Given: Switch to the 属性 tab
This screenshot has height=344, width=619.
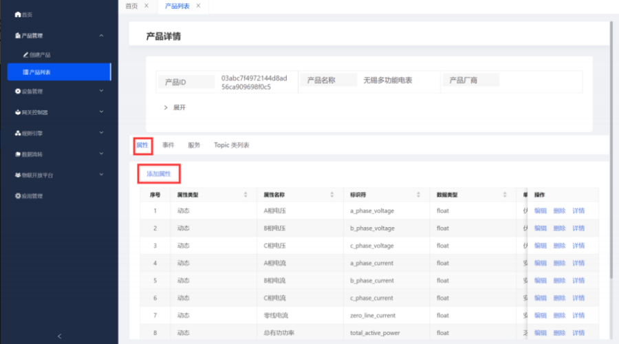Looking at the screenshot, I should (x=142, y=145).
